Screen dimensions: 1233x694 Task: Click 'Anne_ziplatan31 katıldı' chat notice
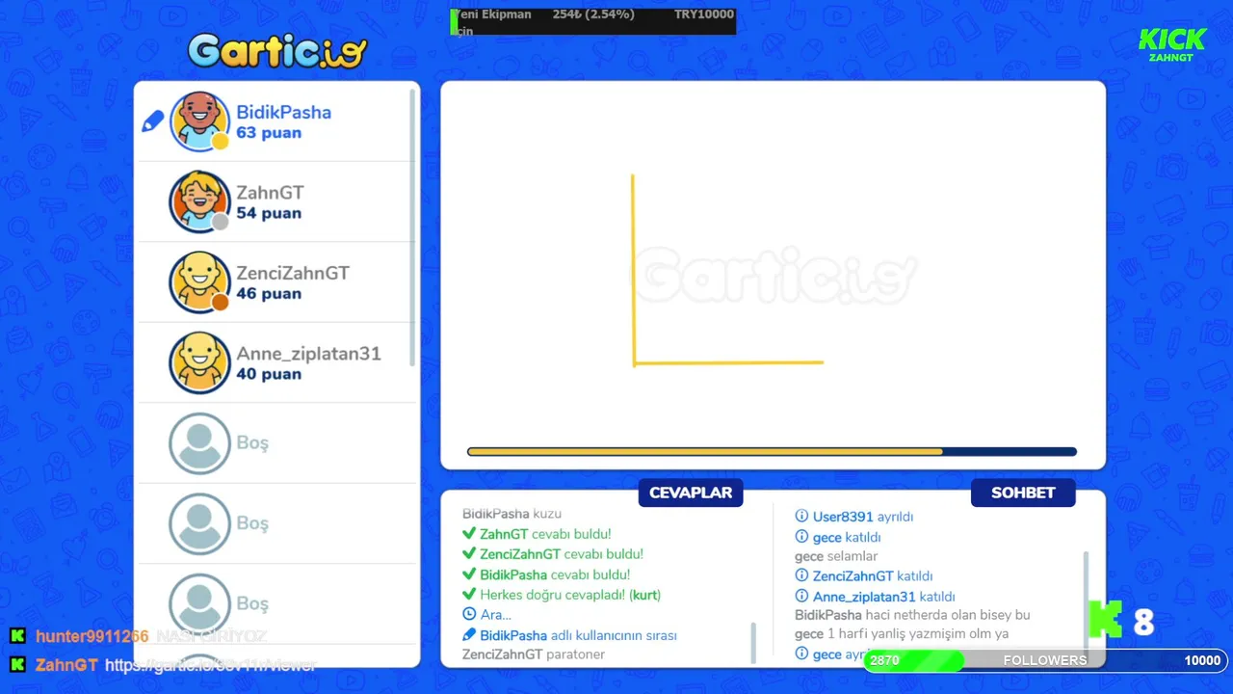pyautogui.click(x=884, y=597)
